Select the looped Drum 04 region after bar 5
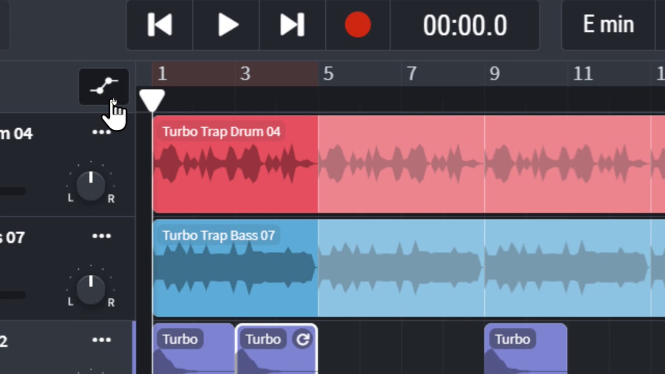665x374 pixels. [x=401, y=164]
